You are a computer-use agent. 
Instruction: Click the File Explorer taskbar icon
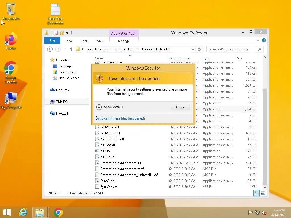coord(40,212)
